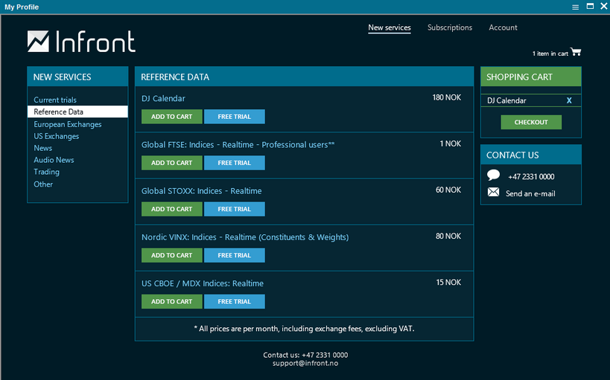Image resolution: width=610 pixels, height=380 pixels.
Task: Start free trial of US CBOE / MDX
Action: coord(234,301)
